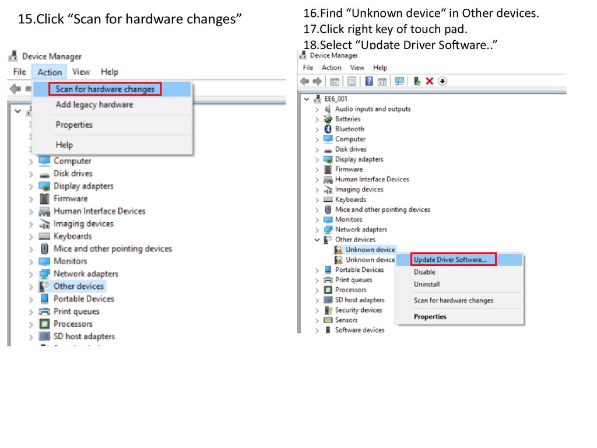Click Security devices icon in right window
Viewport: 597px width, 448px height.
click(328, 310)
